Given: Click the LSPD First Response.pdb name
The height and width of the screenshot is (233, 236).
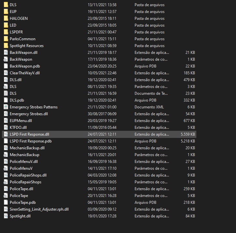Looking at the screenshot, I should (31, 141).
